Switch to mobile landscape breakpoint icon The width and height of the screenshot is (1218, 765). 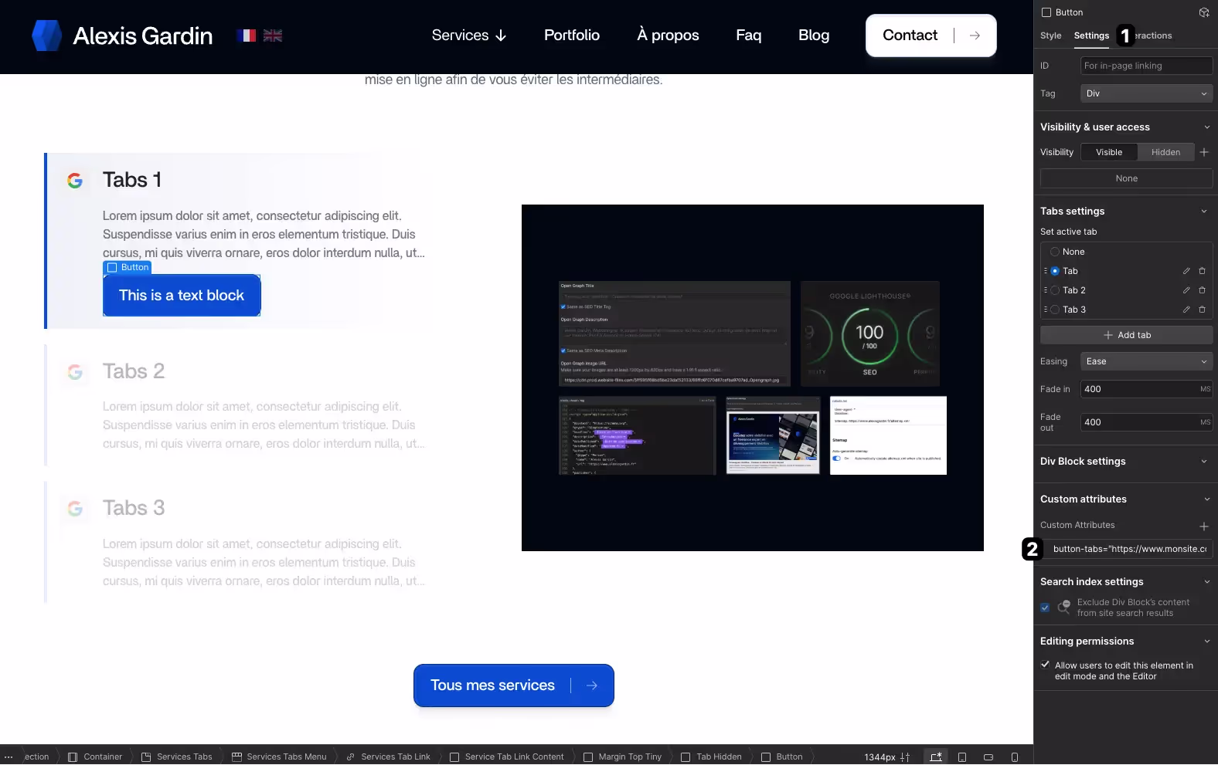(988, 757)
